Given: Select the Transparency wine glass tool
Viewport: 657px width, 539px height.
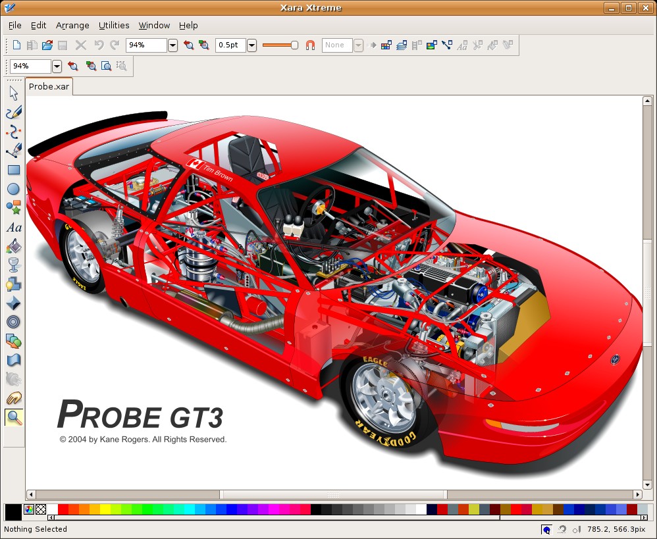Looking at the screenshot, I should coord(13,265).
